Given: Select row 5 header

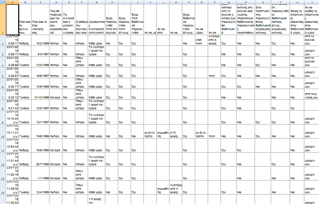Looking at the screenshot, I should (3, 72).
